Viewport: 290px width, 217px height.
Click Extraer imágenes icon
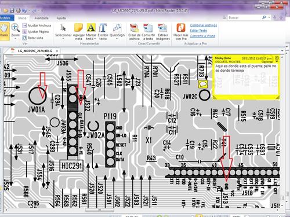point(163,32)
